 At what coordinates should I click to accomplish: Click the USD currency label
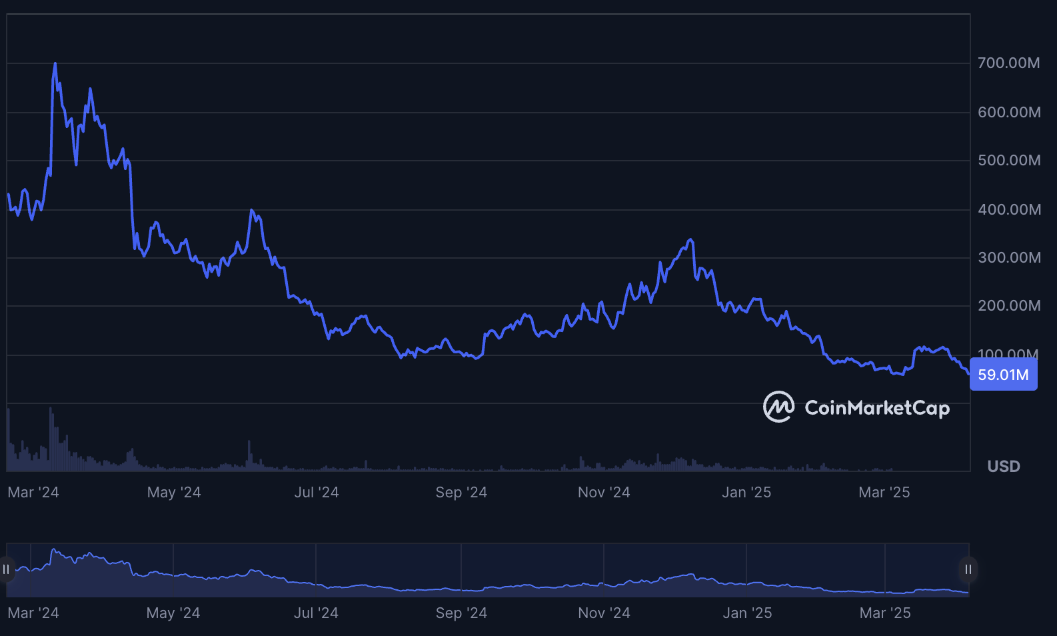point(1004,466)
